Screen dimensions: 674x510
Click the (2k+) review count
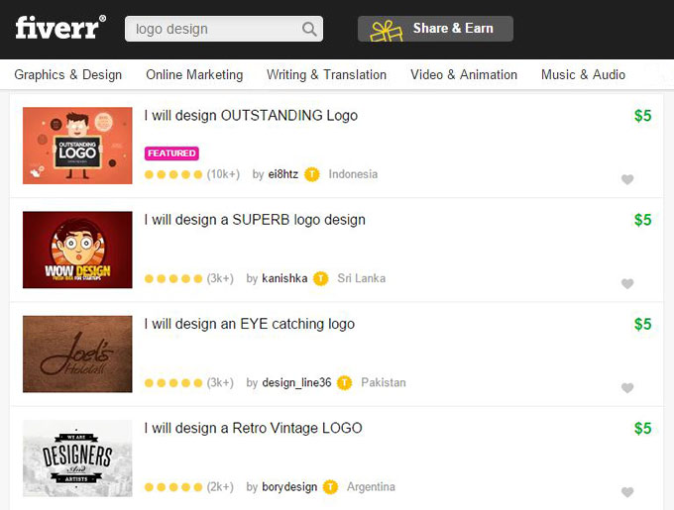pos(220,487)
